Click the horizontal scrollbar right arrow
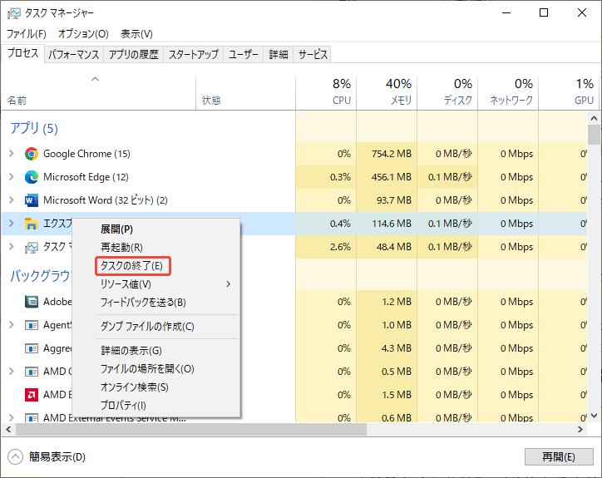Image resolution: width=602 pixels, height=478 pixels. coord(580,430)
